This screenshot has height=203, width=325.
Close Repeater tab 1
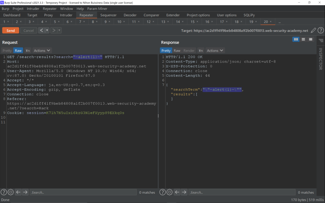click(8, 22)
